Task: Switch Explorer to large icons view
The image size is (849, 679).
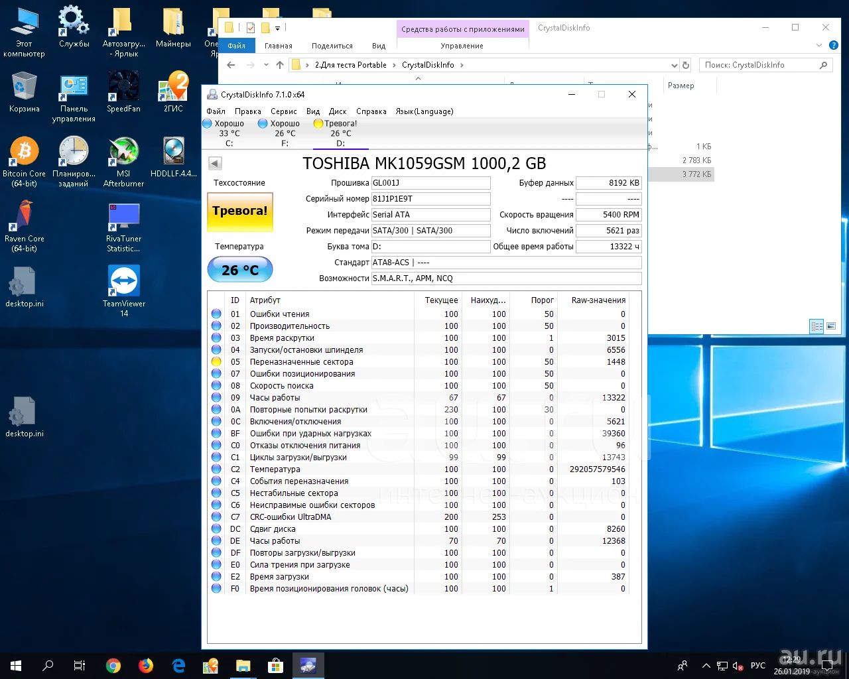Action: tap(831, 326)
